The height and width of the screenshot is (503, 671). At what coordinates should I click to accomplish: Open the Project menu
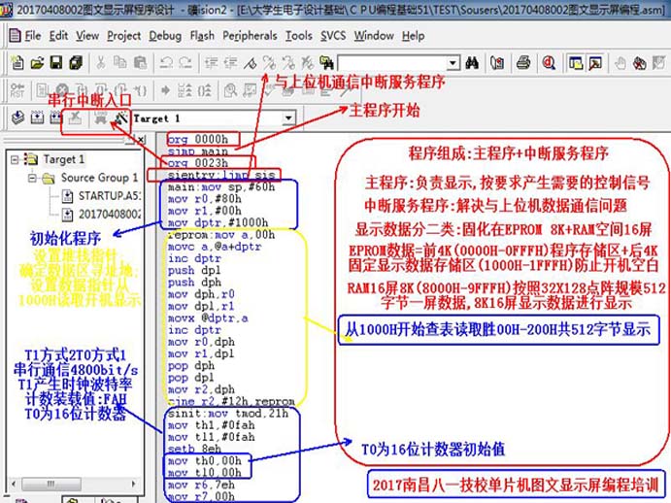click(123, 36)
